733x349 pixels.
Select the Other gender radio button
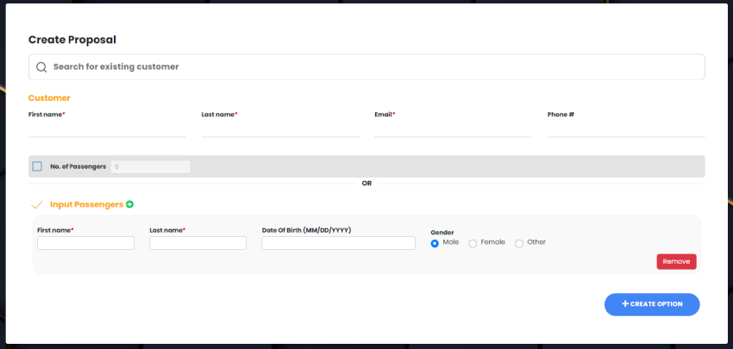[x=519, y=243]
